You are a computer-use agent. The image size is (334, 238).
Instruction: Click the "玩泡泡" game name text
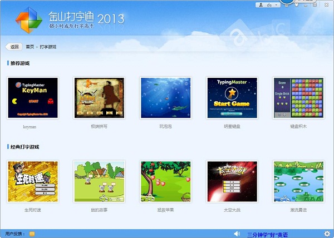click(165, 126)
